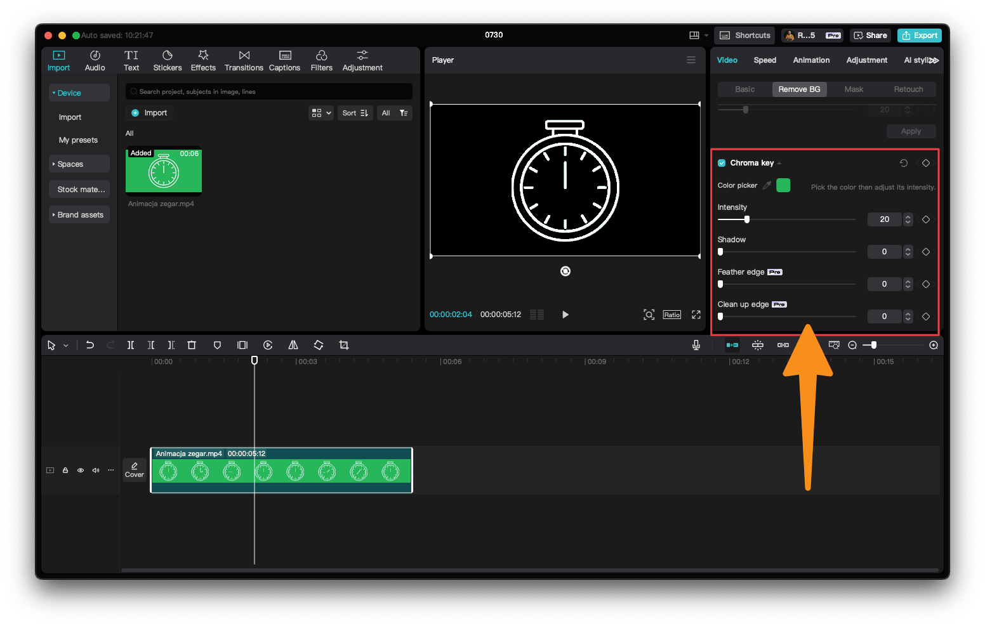This screenshot has height=626, width=985.
Task: Click the green chroma color swatch
Action: pos(783,185)
